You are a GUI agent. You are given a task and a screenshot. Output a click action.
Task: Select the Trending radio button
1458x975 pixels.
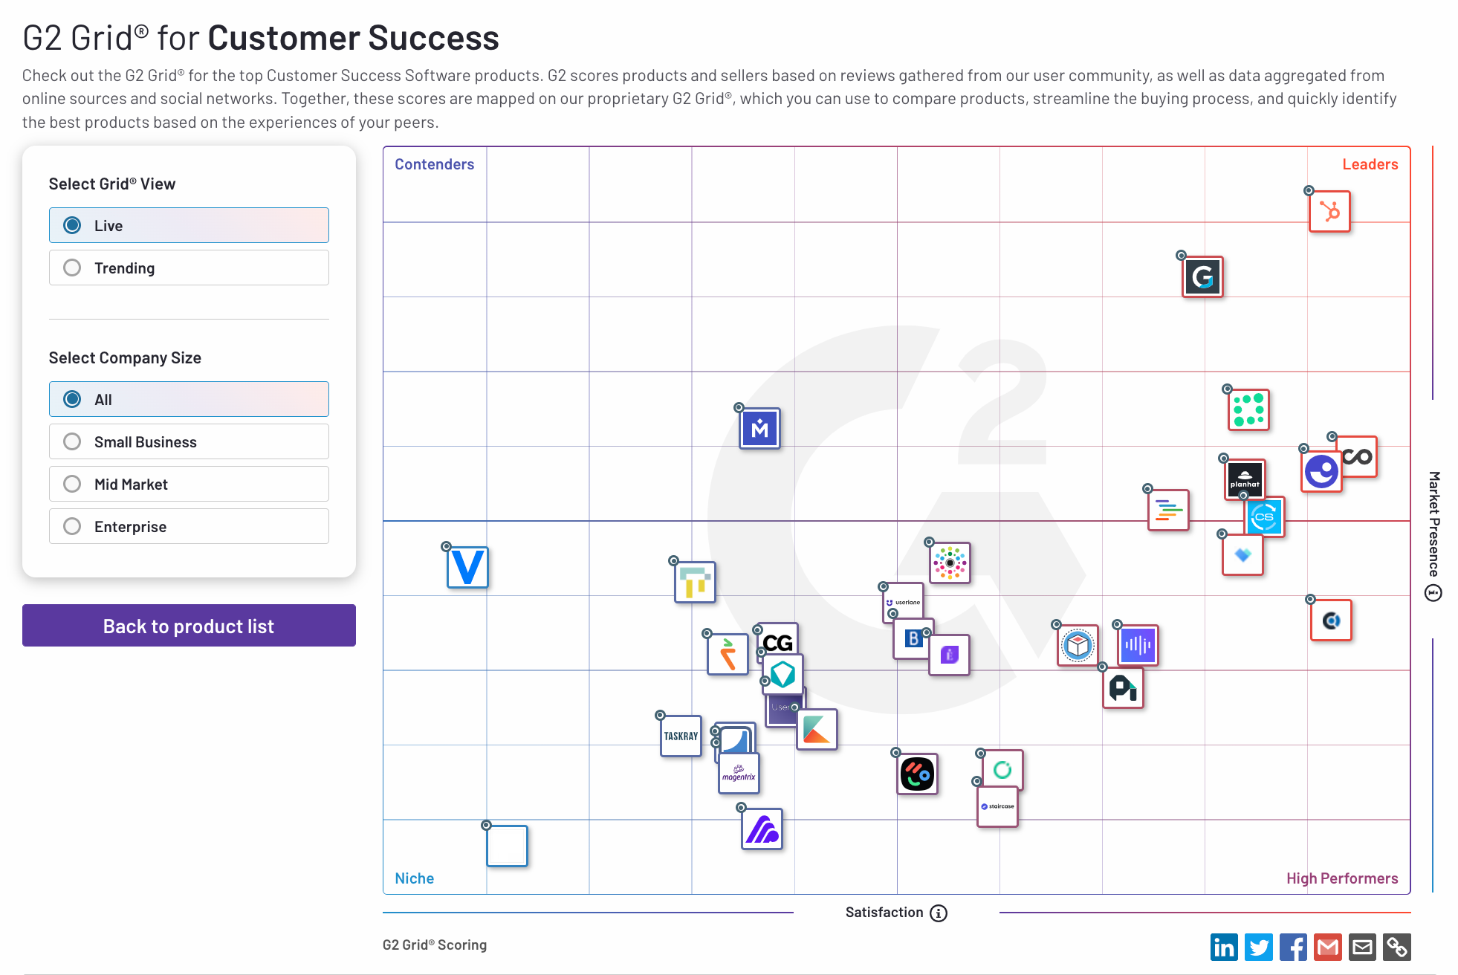pyautogui.click(x=71, y=265)
